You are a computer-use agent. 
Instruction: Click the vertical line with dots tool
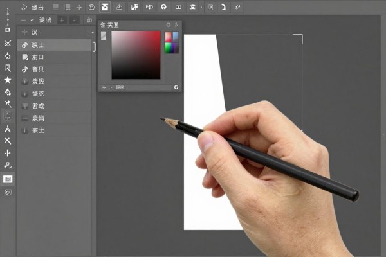(8, 153)
